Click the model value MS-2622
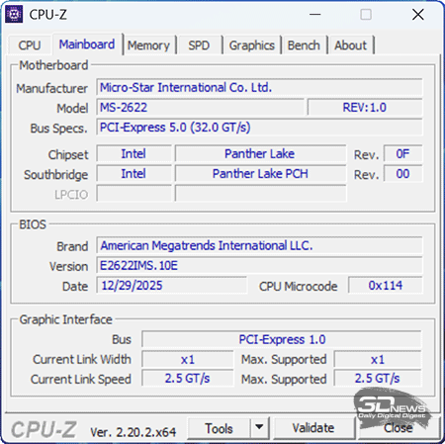This screenshot has height=444, width=445. pyautogui.click(x=200, y=108)
